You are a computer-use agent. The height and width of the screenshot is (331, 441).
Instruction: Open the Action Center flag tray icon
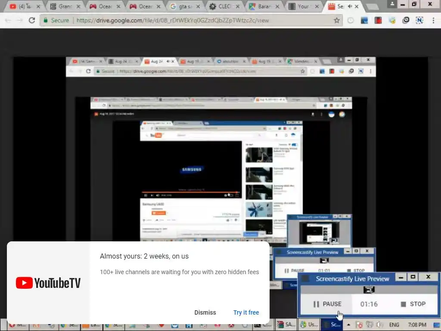click(x=359, y=325)
